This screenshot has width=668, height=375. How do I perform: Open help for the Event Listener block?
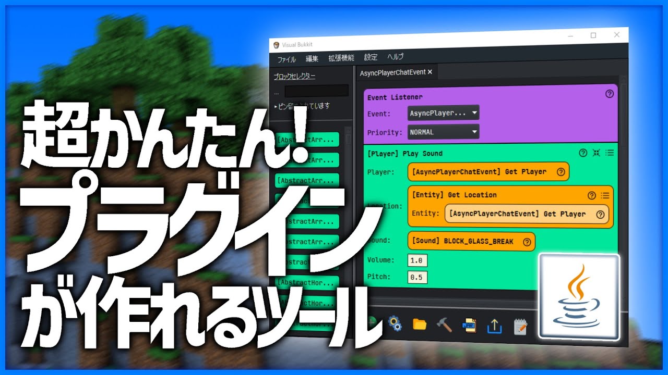(609, 94)
